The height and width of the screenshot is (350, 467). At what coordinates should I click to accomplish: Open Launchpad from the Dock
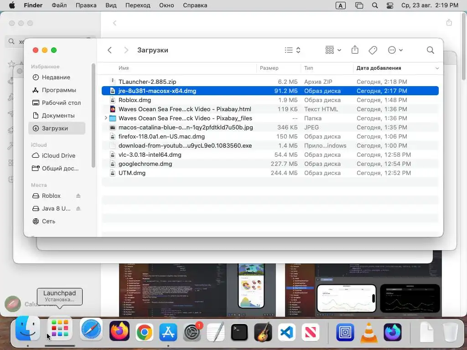coord(60,329)
